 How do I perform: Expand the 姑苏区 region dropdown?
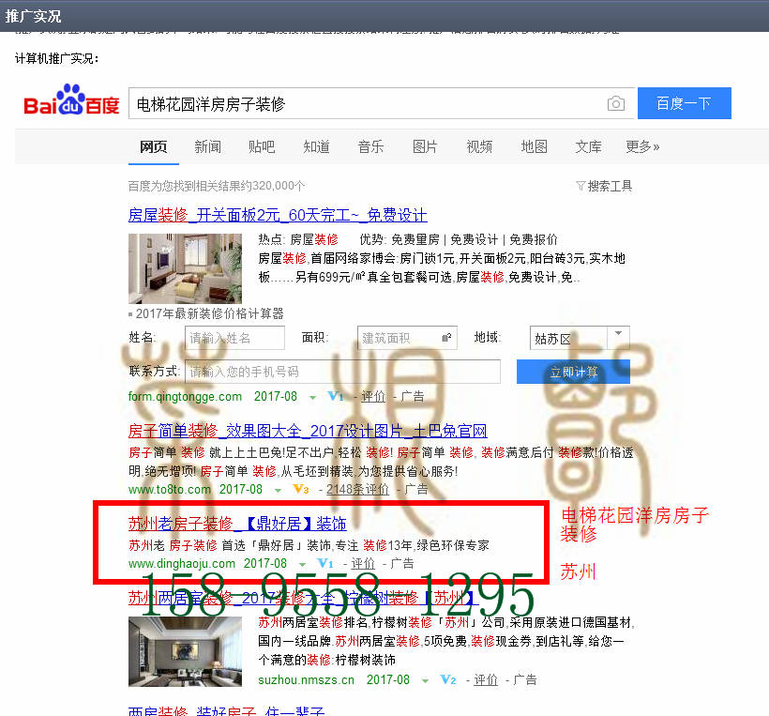pyautogui.click(x=580, y=338)
